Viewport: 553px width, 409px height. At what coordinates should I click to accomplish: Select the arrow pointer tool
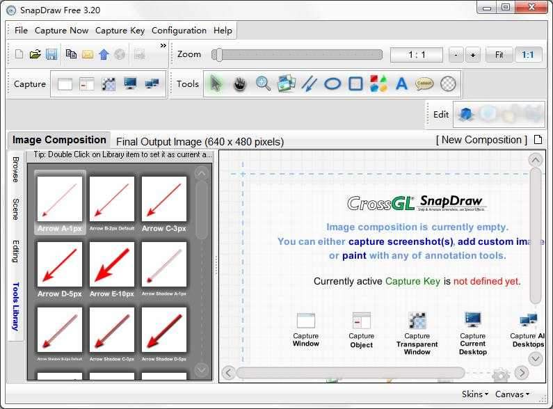tap(216, 84)
